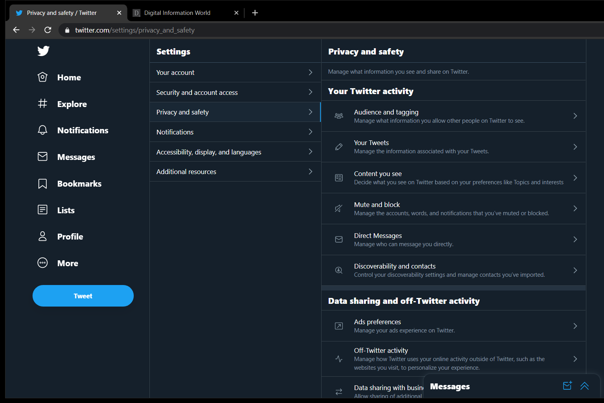The image size is (604, 403).
Task: Switch to the Digital Information World tab
Action: 176,13
